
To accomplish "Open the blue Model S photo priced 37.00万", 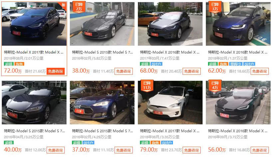I will (x=102, y=102).
